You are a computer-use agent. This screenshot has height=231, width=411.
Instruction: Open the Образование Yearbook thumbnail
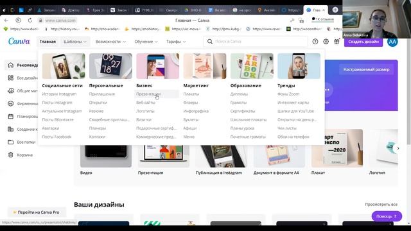click(252, 66)
